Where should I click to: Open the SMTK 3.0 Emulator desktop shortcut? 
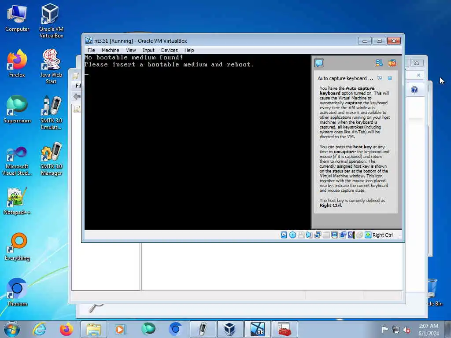51,113
